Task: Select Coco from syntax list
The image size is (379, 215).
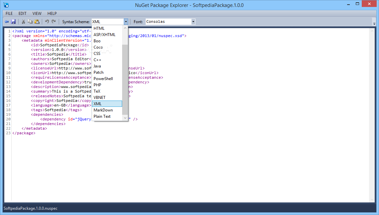Action: coord(107,47)
